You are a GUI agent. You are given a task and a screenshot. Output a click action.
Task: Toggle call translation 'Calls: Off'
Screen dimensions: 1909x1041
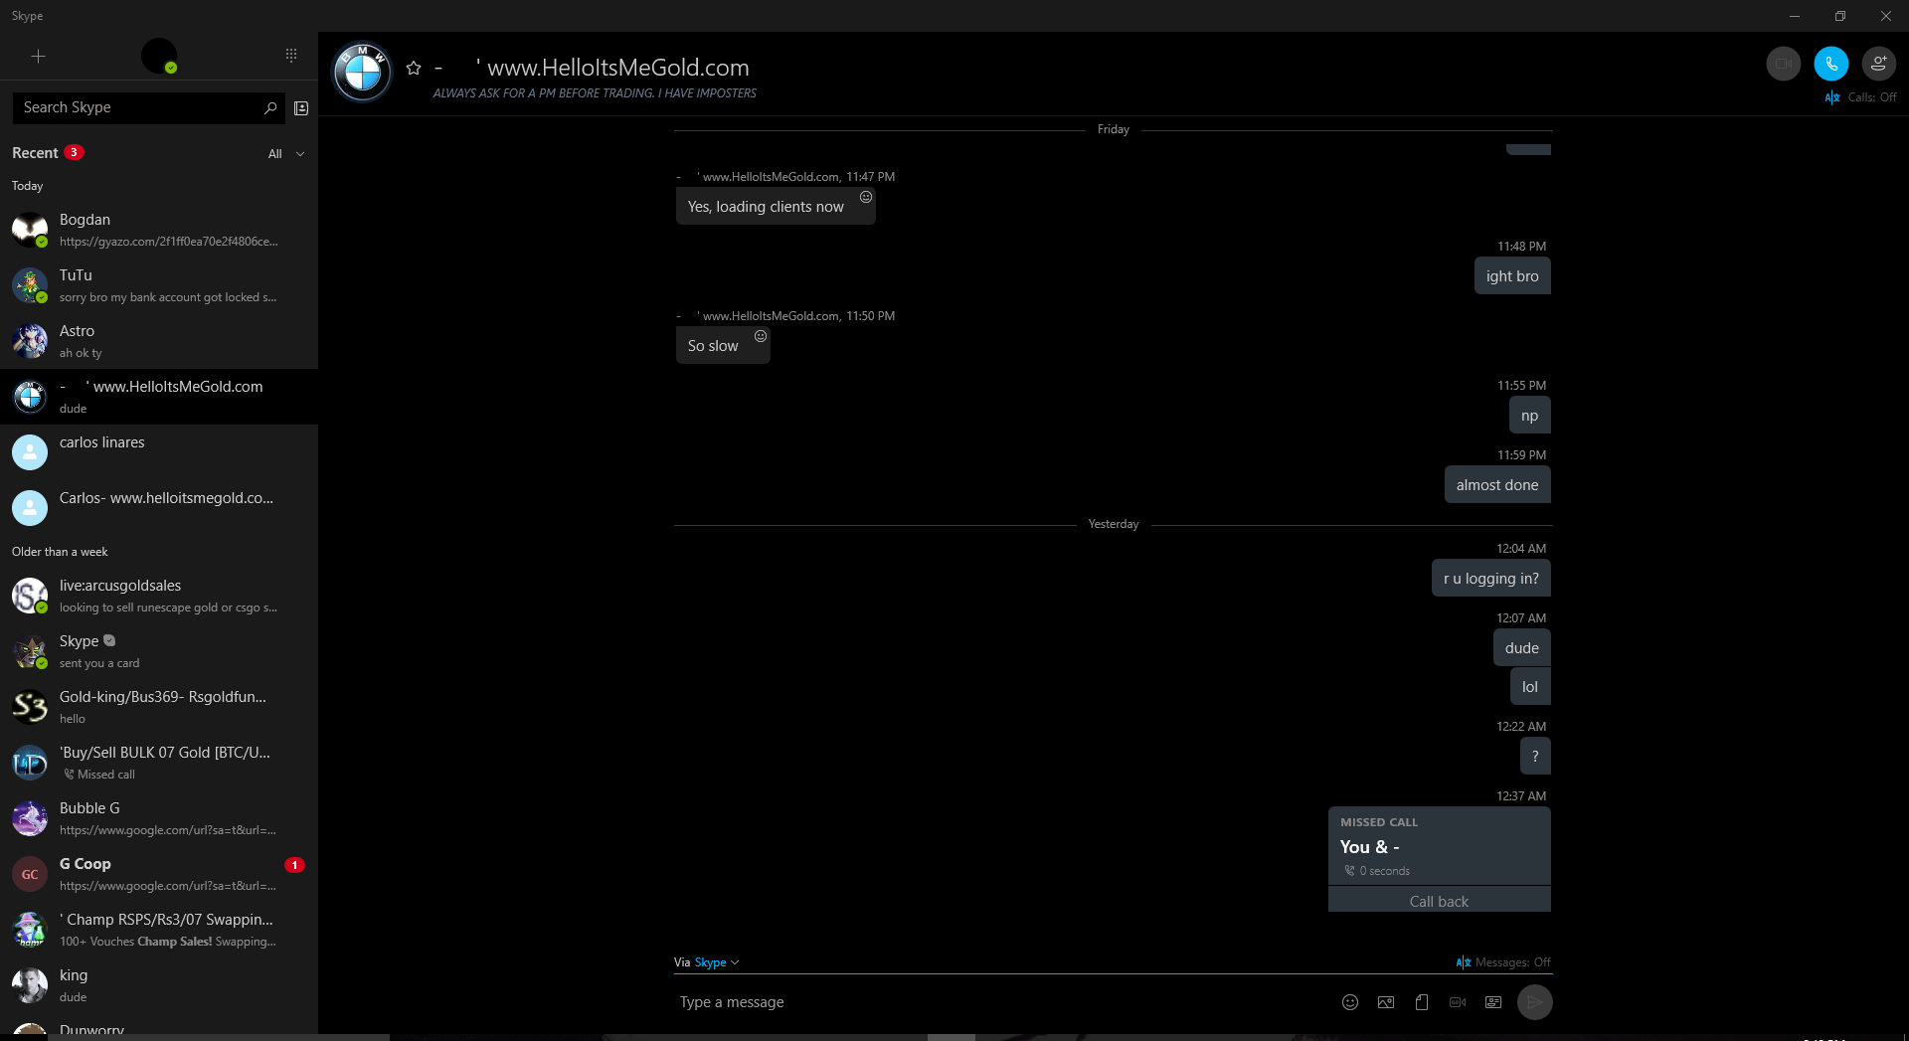point(1861,97)
